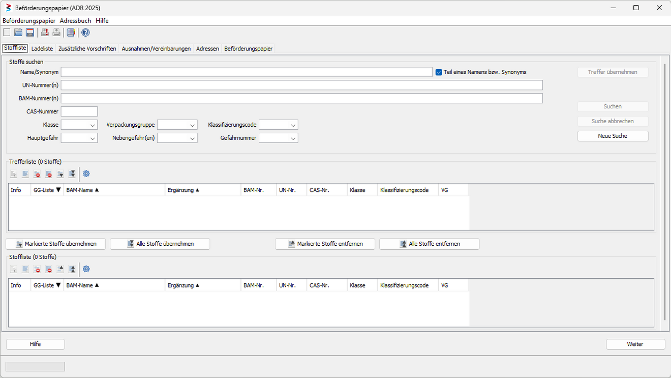Focus the BAM-Nummer(n) input field
Screen dimensions: 671x378
302,98
